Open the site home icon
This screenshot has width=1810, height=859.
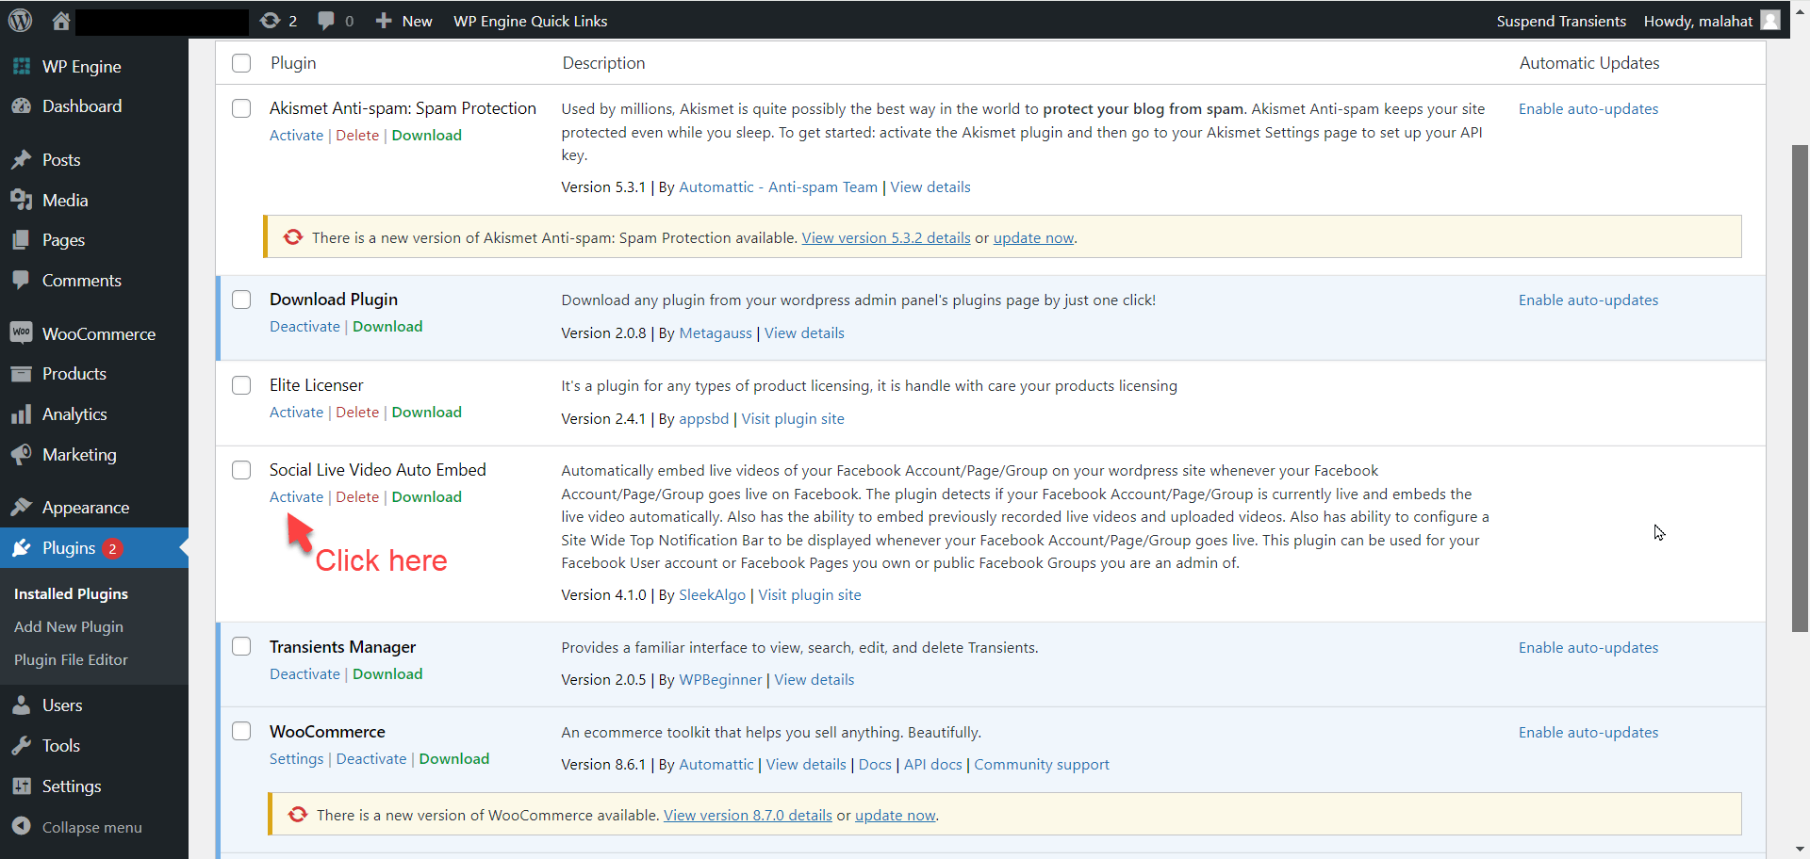click(x=61, y=20)
